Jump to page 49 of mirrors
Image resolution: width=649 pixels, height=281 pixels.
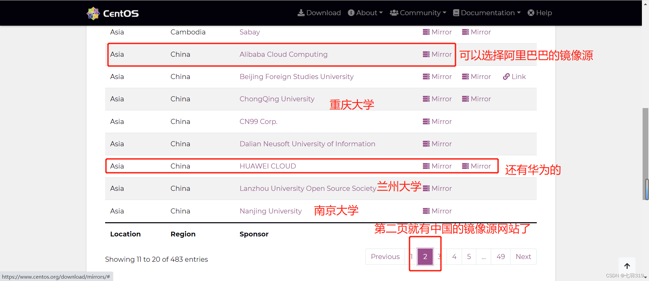(x=501, y=257)
